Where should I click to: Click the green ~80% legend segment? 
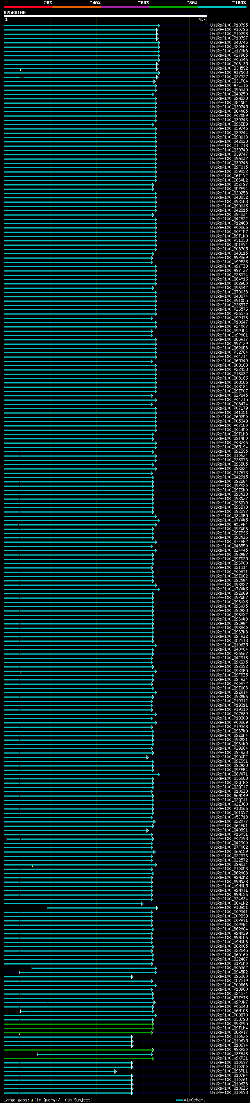coord(173,7)
